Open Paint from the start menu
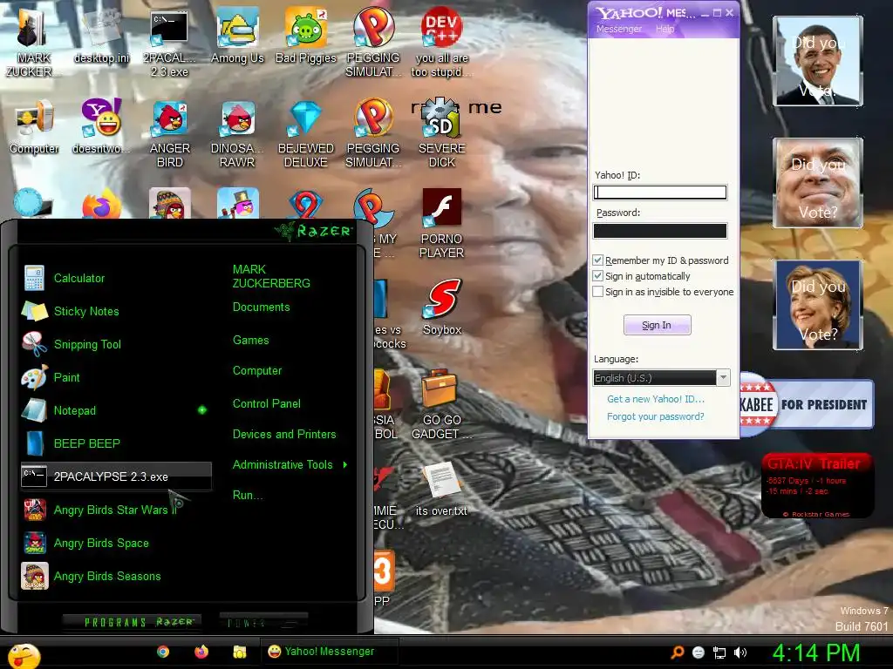 point(116,377)
